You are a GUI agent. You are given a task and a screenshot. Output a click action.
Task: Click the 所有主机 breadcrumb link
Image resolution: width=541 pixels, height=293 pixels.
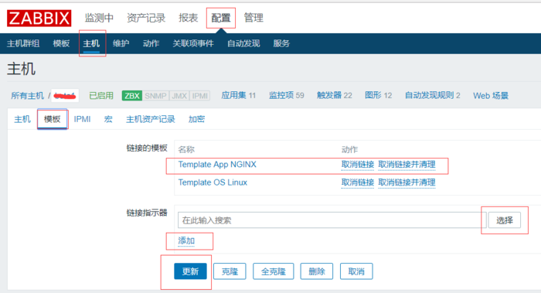tap(27, 96)
